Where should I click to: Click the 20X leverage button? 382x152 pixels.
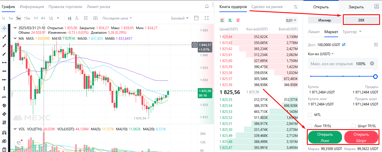(361, 20)
